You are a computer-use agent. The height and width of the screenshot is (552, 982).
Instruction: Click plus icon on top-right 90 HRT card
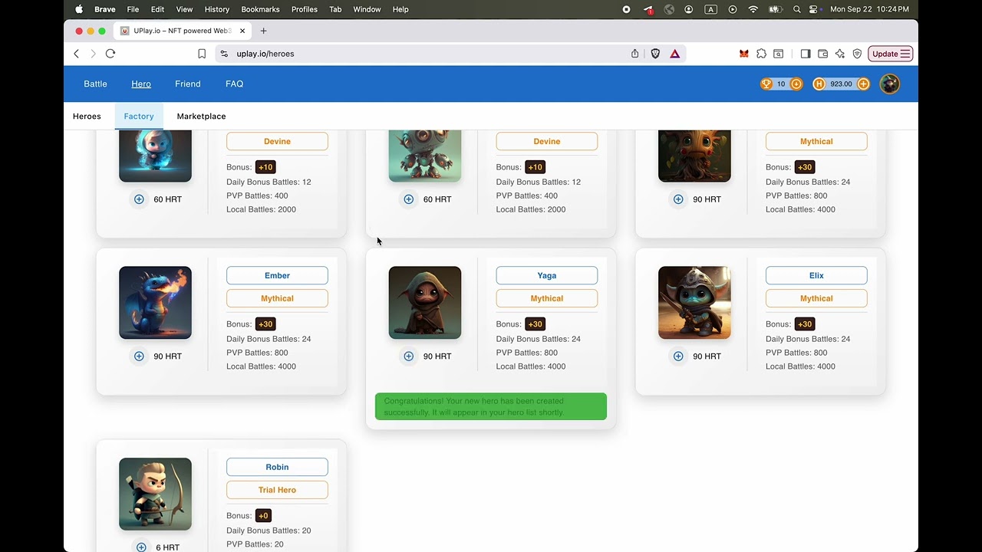[x=678, y=199]
